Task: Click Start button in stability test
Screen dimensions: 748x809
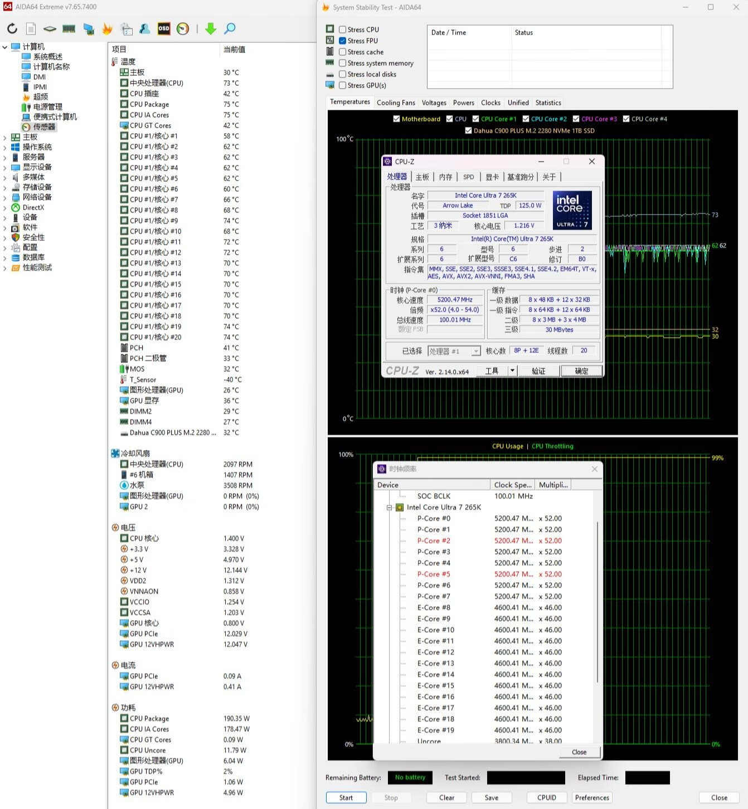Action: (346, 797)
